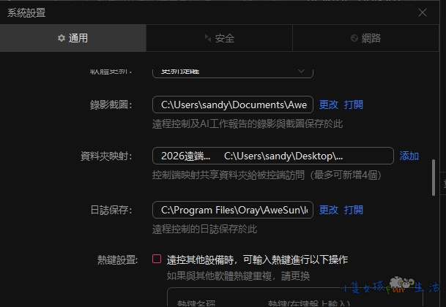Select the 通用 tab label
The image size is (446, 307).
78,38
